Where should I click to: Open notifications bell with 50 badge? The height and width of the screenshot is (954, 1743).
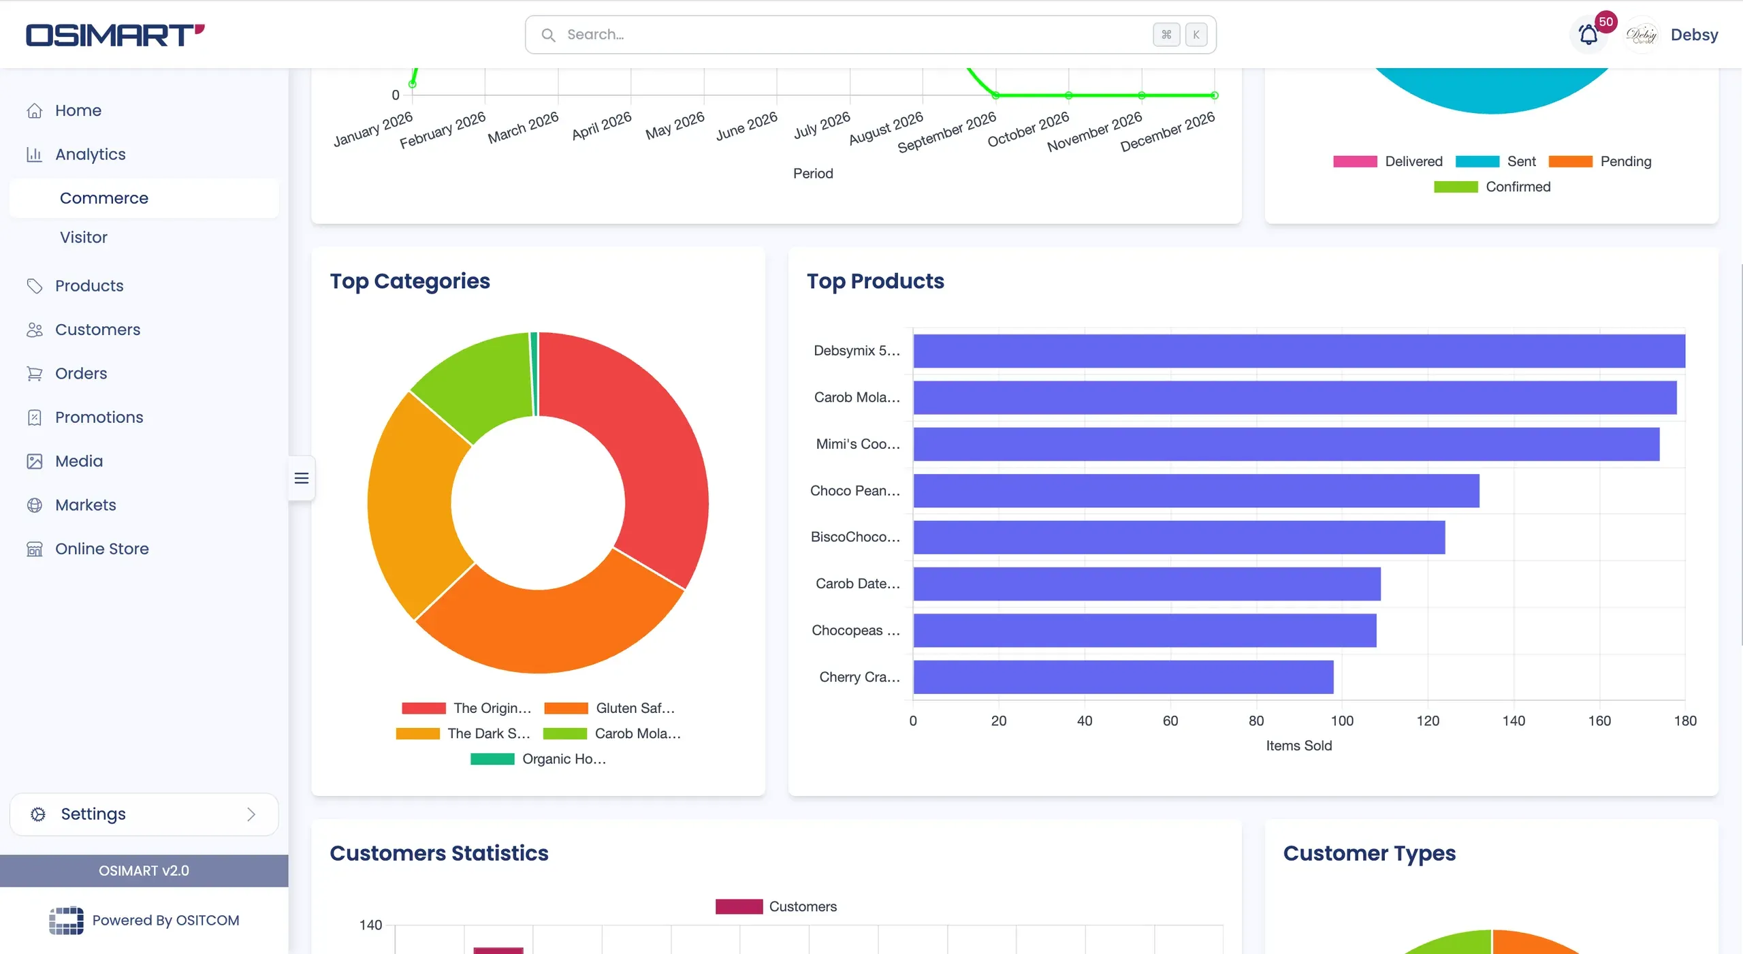[1589, 34]
